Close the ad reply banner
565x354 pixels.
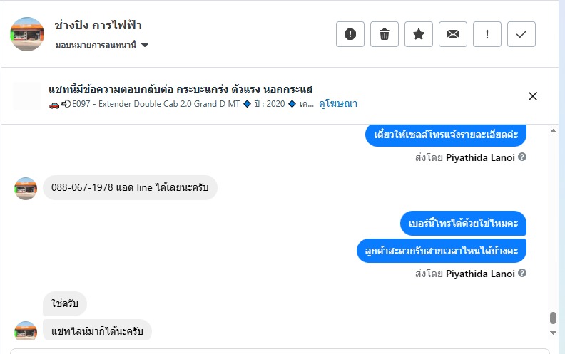coord(532,96)
